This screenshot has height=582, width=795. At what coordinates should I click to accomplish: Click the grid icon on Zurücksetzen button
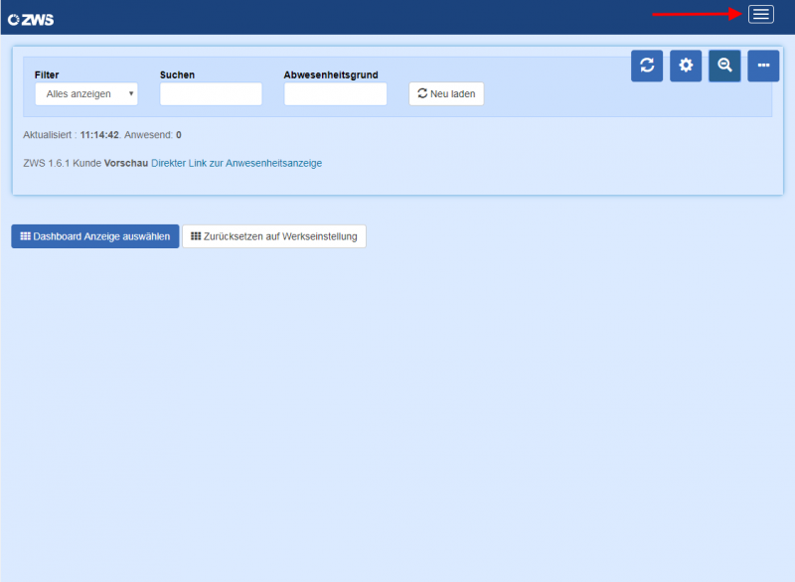point(196,236)
